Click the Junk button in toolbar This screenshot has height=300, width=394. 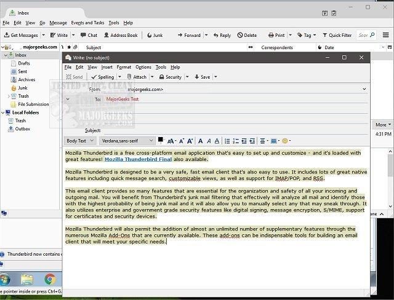point(155,36)
